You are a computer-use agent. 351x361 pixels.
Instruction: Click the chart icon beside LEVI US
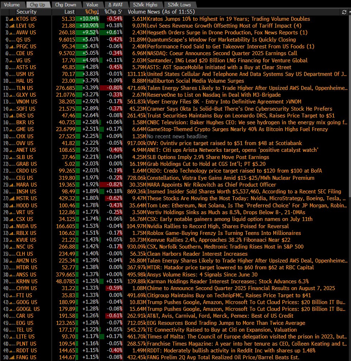tap(12, 26)
